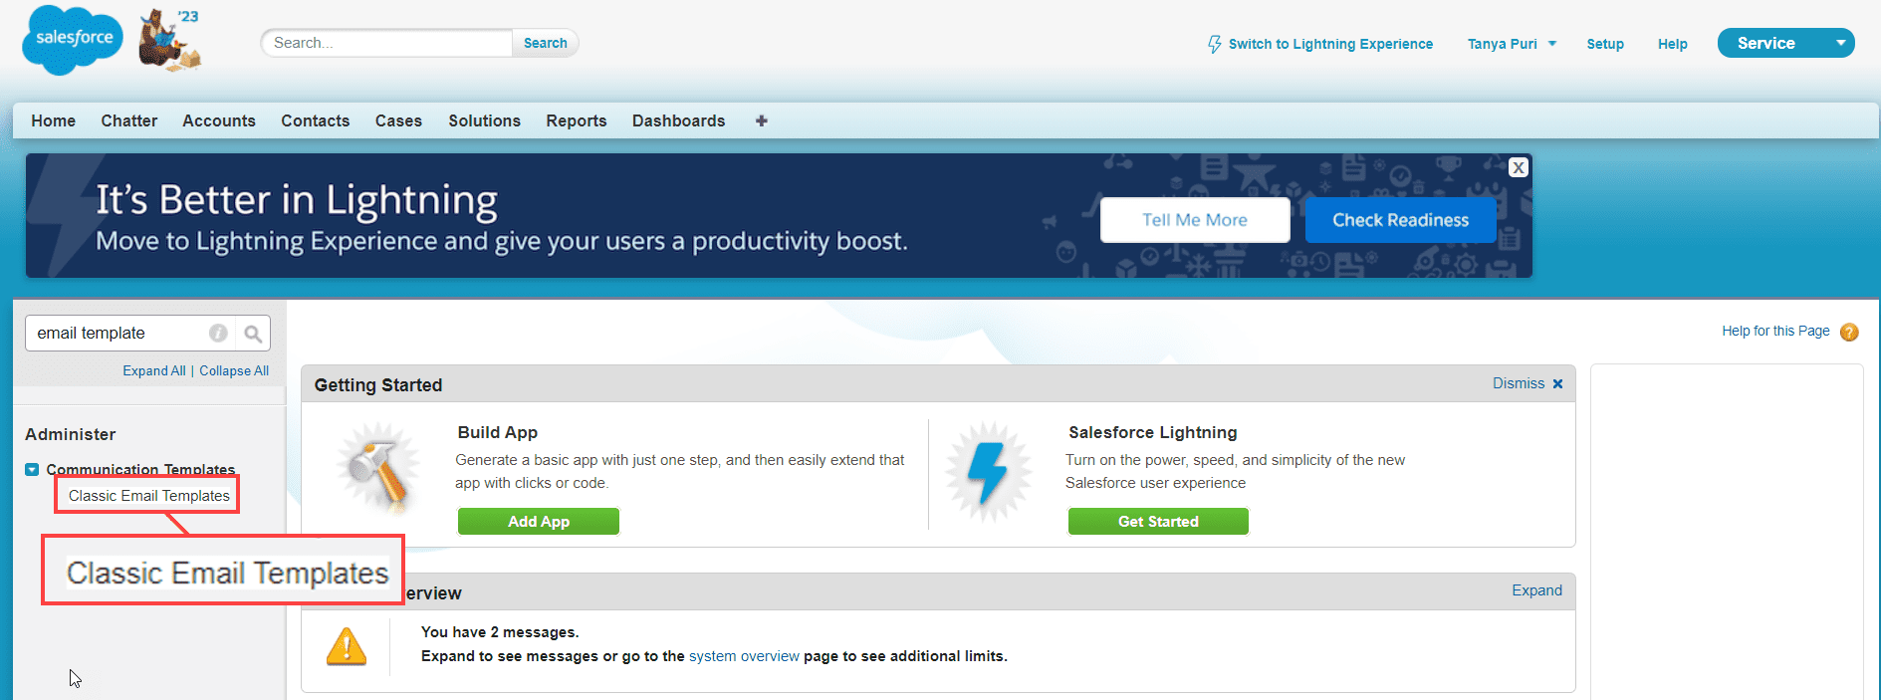Add a new tab with plus icon
1881x700 pixels.
pyautogui.click(x=762, y=120)
